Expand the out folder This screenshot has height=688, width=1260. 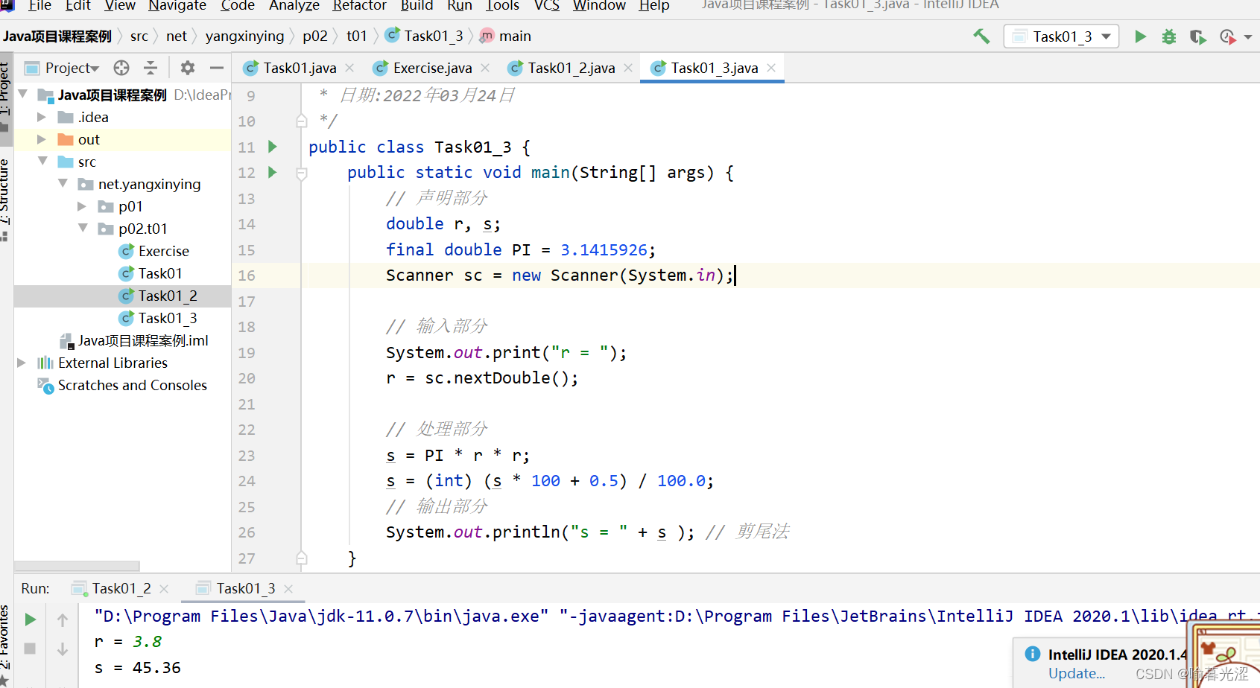point(42,139)
